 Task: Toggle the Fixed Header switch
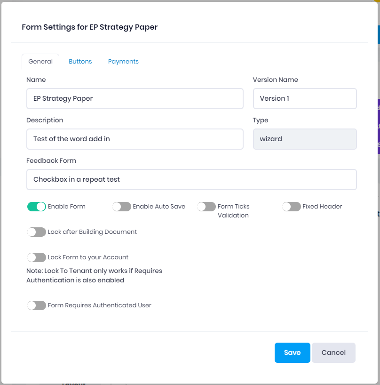coord(292,207)
